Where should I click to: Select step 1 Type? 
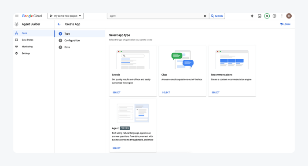pos(80,34)
